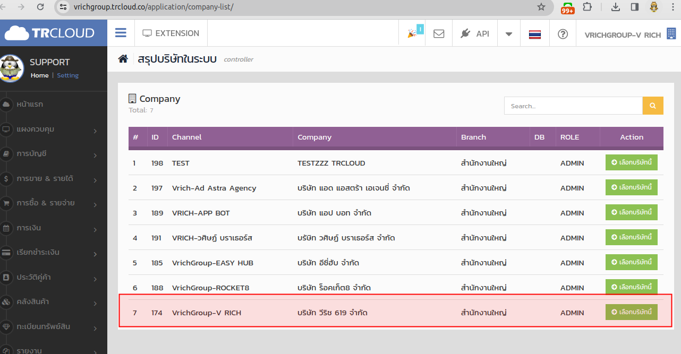
Task: Click the home icon in breadcrumb
Action: (123, 58)
